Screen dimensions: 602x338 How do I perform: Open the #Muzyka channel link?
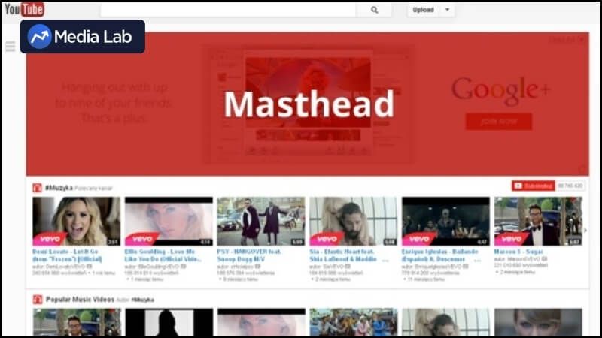click(59, 188)
